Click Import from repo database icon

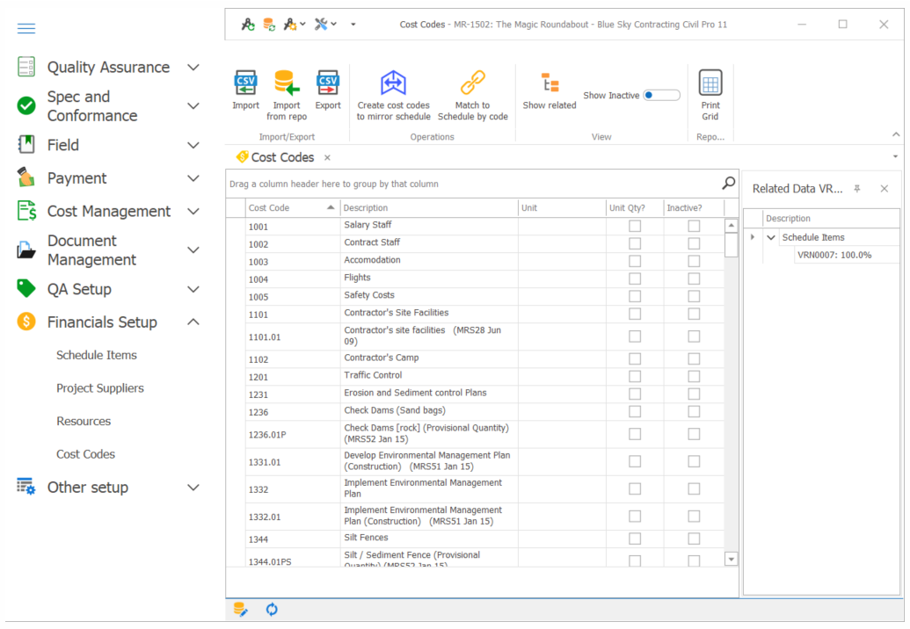click(x=287, y=83)
